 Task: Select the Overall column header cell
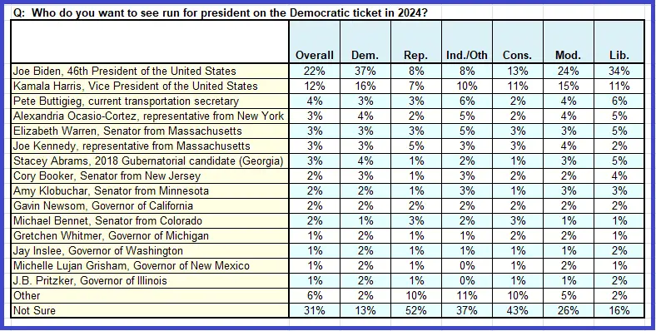(314, 42)
